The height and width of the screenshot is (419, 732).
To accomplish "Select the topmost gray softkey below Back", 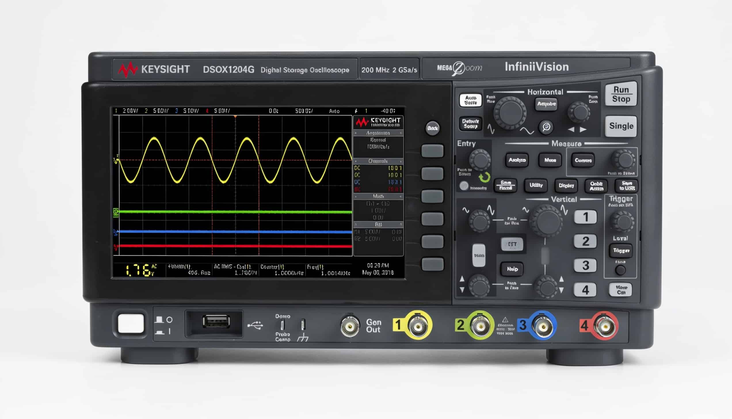I will pyautogui.click(x=432, y=151).
